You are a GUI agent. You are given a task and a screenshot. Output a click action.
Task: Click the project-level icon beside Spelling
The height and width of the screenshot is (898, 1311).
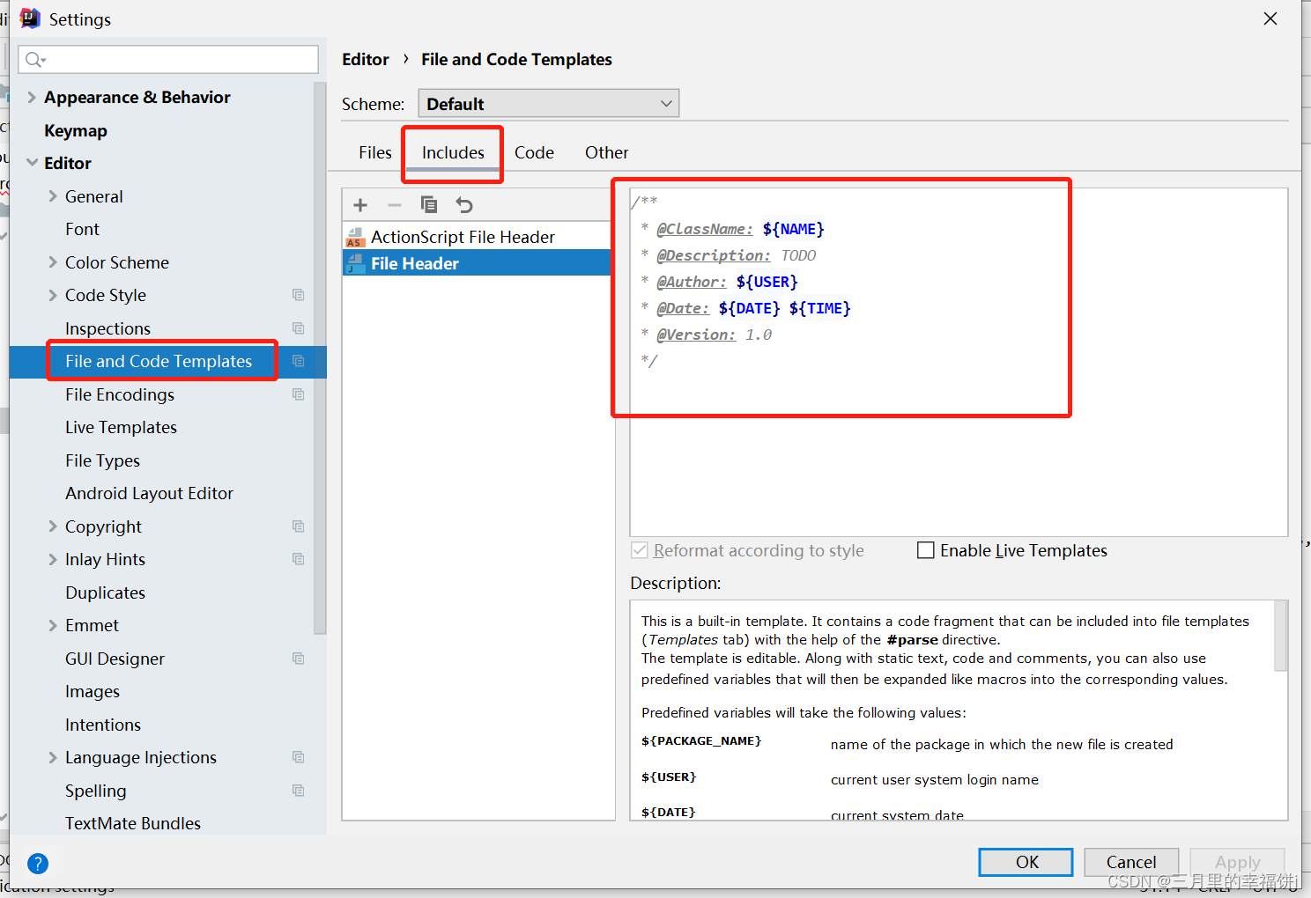(x=299, y=791)
